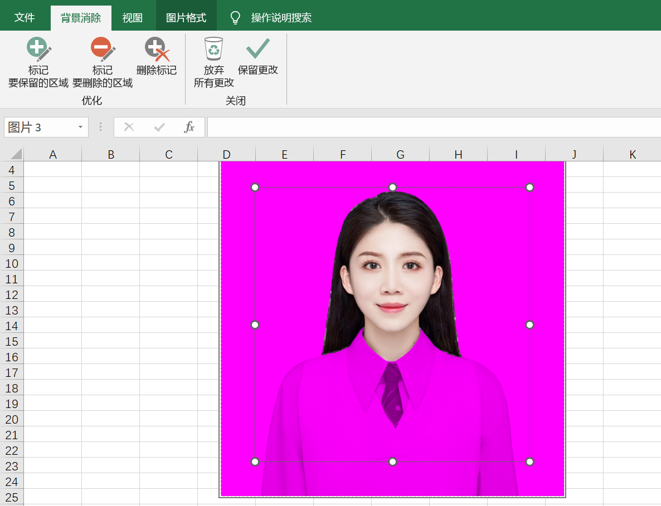661x506 pixels.
Task: Select column B header
Action: coord(111,154)
